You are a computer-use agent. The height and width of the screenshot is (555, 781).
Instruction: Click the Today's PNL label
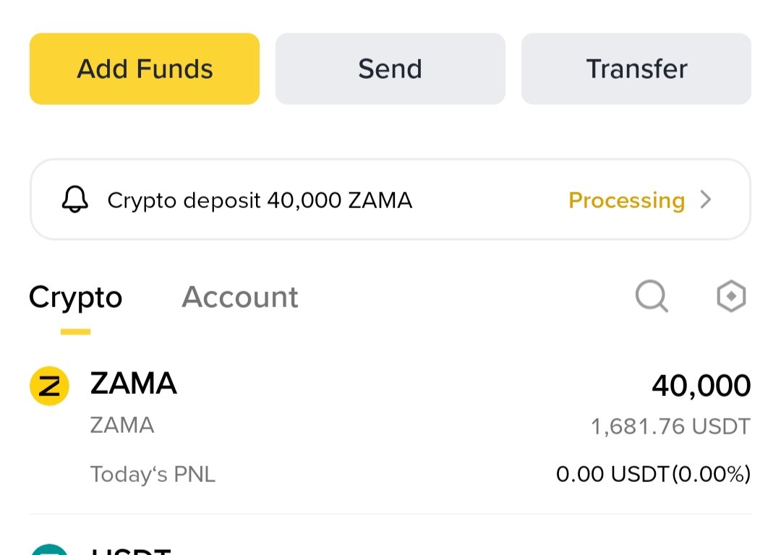pos(153,475)
